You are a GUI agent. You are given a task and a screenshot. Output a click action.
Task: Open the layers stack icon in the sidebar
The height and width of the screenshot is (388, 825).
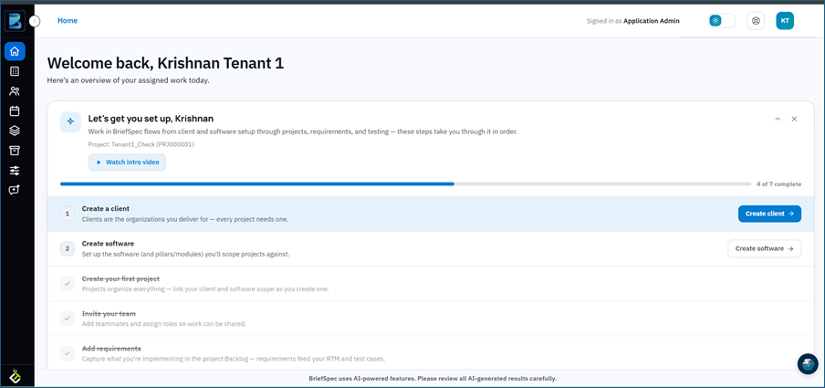point(15,131)
